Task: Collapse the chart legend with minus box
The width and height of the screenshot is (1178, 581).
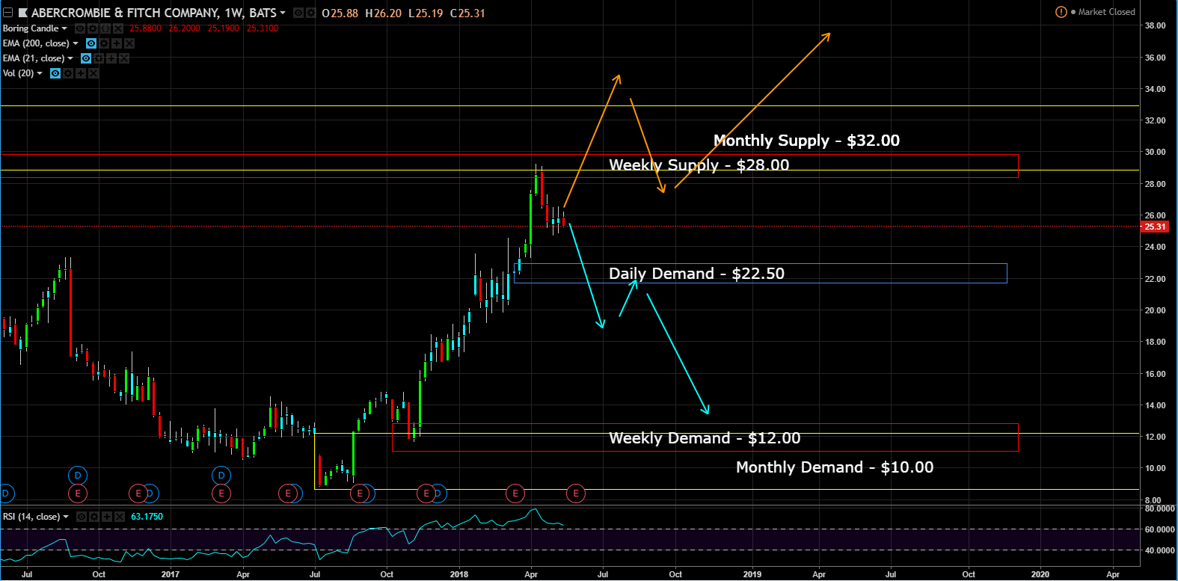Action: tap(7, 13)
